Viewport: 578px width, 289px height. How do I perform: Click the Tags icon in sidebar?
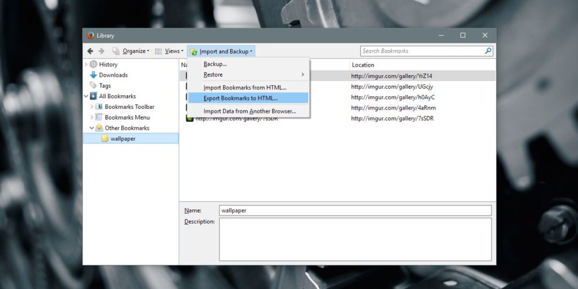click(x=93, y=86)
